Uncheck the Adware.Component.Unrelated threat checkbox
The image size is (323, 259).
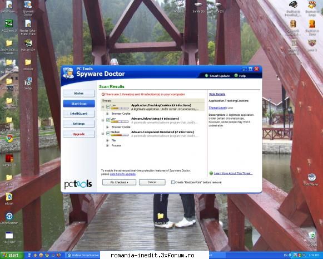tap(108, 133)
